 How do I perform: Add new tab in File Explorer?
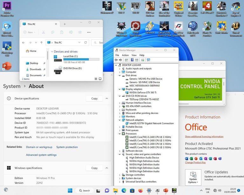(x=64, y=24)
